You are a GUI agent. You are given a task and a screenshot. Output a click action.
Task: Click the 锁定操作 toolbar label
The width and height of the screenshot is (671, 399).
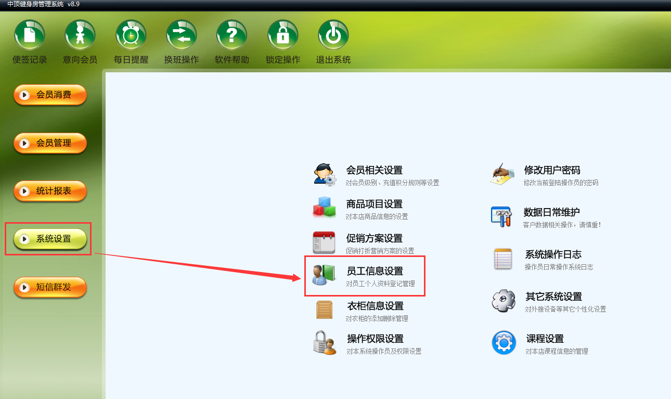click(x=283, y=60)
